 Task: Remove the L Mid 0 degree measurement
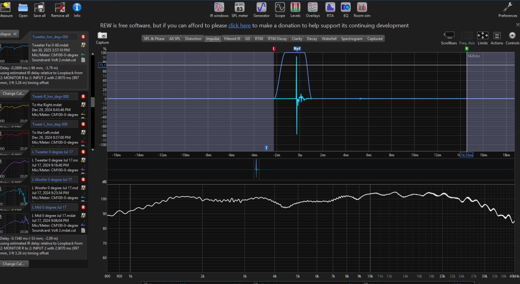pyautogui.click(x=83, y=207)
